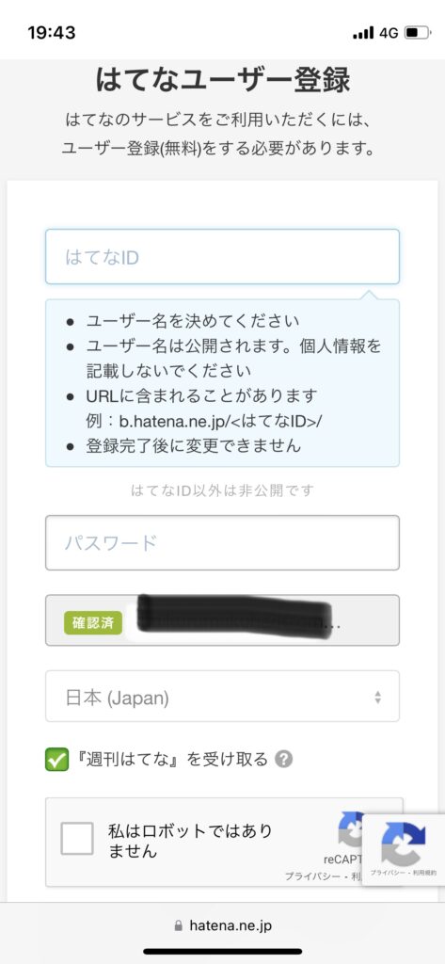Click the floating reCAPTCHA badge logo
The height and width of the screenshot is (964, 445).
click(x=404, y=843)
